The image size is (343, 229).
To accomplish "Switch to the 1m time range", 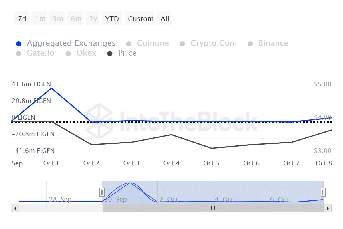I will click(x=39, y=18).
